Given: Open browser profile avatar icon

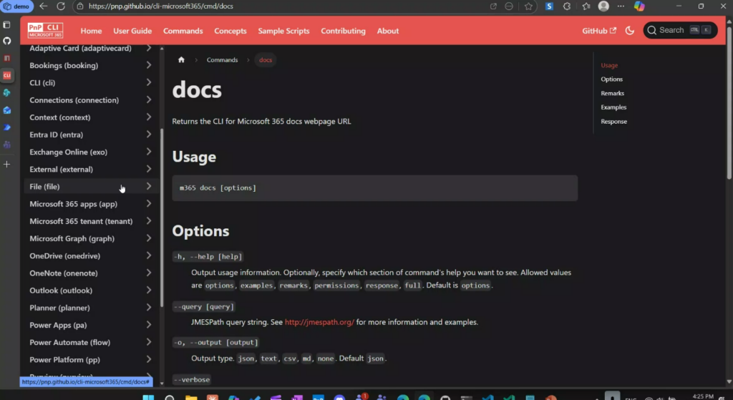Looking at the screenshot, I should click(x=603, y=6).
